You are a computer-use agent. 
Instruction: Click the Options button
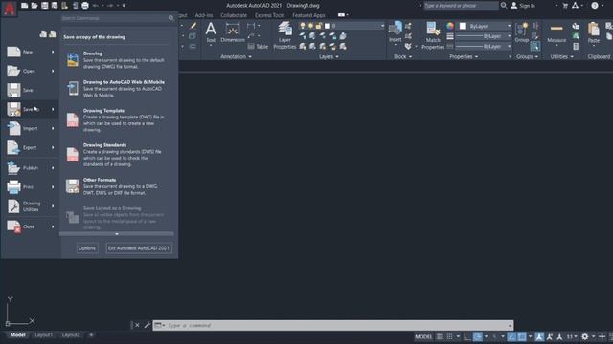click(87, 248)
